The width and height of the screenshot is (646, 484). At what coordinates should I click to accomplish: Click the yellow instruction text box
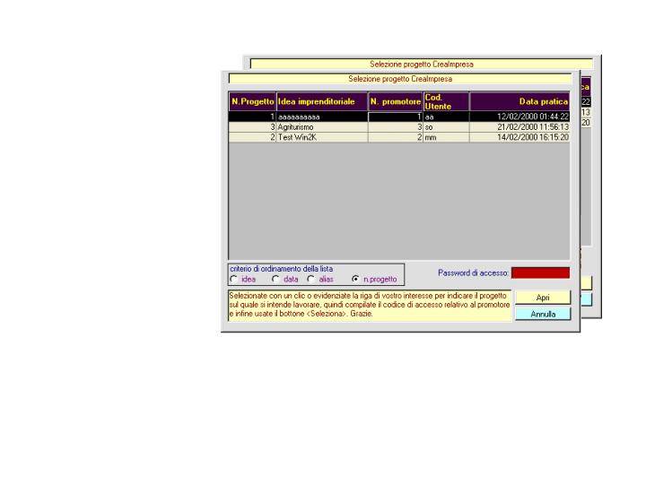(370, 306)
